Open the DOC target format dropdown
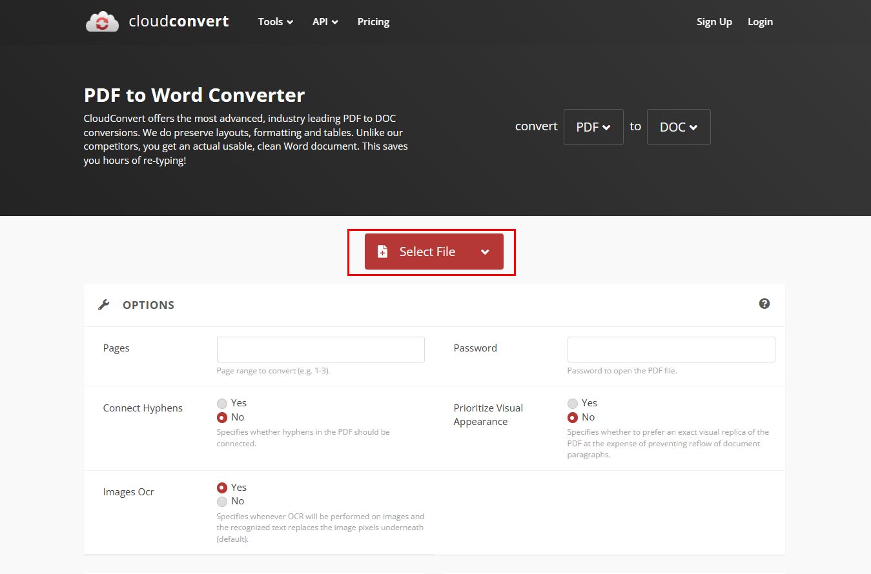The height and width of the screenshot is (574, 871). tap(679, 127)
